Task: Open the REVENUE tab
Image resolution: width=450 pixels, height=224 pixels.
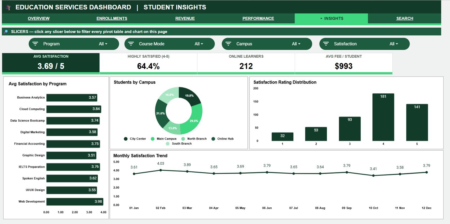Action: [185, 19]
